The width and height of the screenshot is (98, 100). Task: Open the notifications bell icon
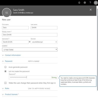(x=79, y=3)
